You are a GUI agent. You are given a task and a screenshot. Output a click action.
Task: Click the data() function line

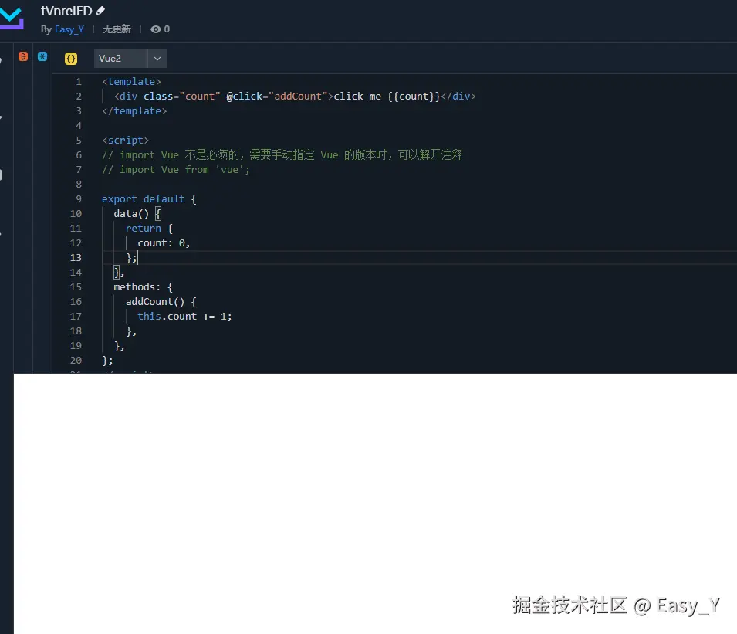click(x=137, y=214)
